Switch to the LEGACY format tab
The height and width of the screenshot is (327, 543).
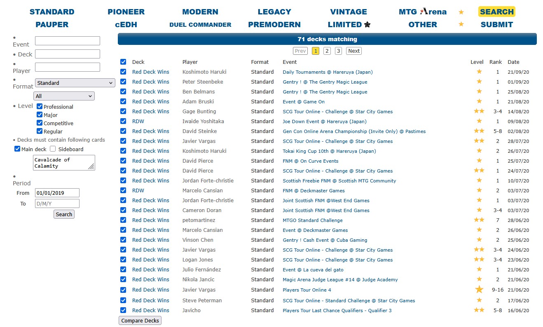(274, 12)
